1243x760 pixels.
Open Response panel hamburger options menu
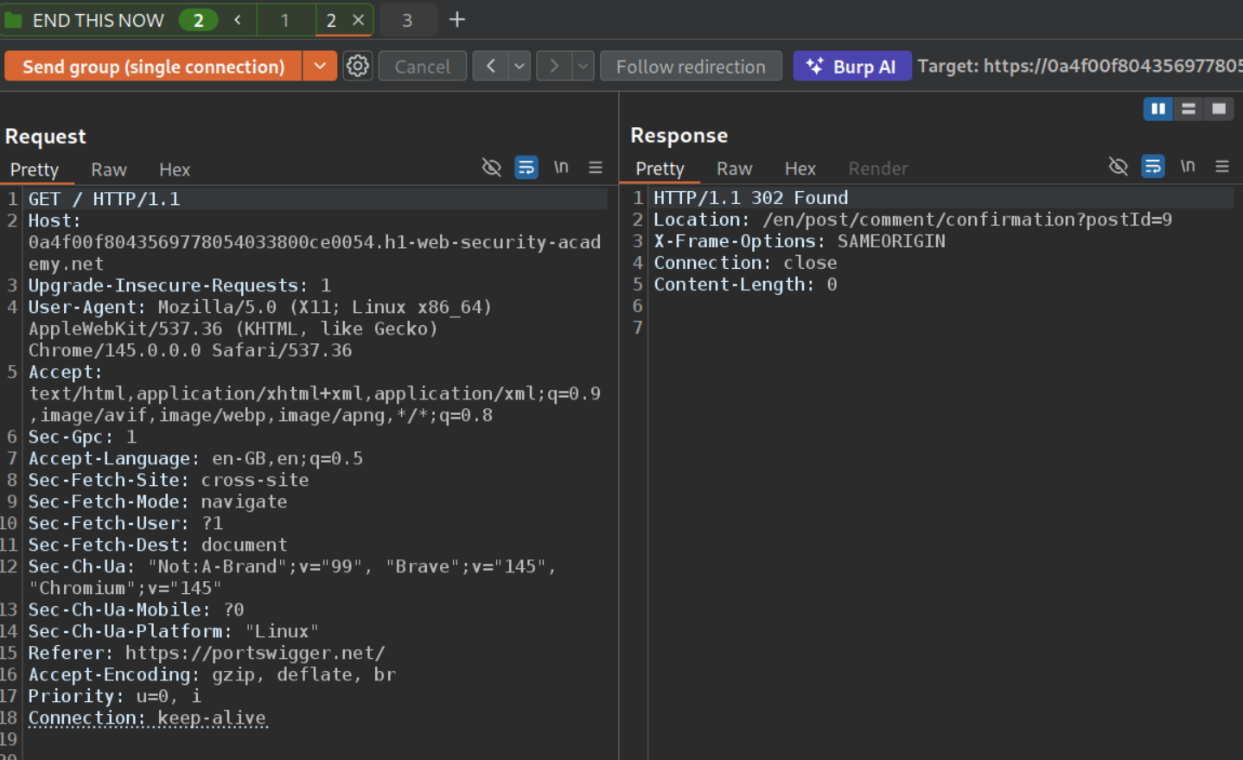click(1221, 166)
